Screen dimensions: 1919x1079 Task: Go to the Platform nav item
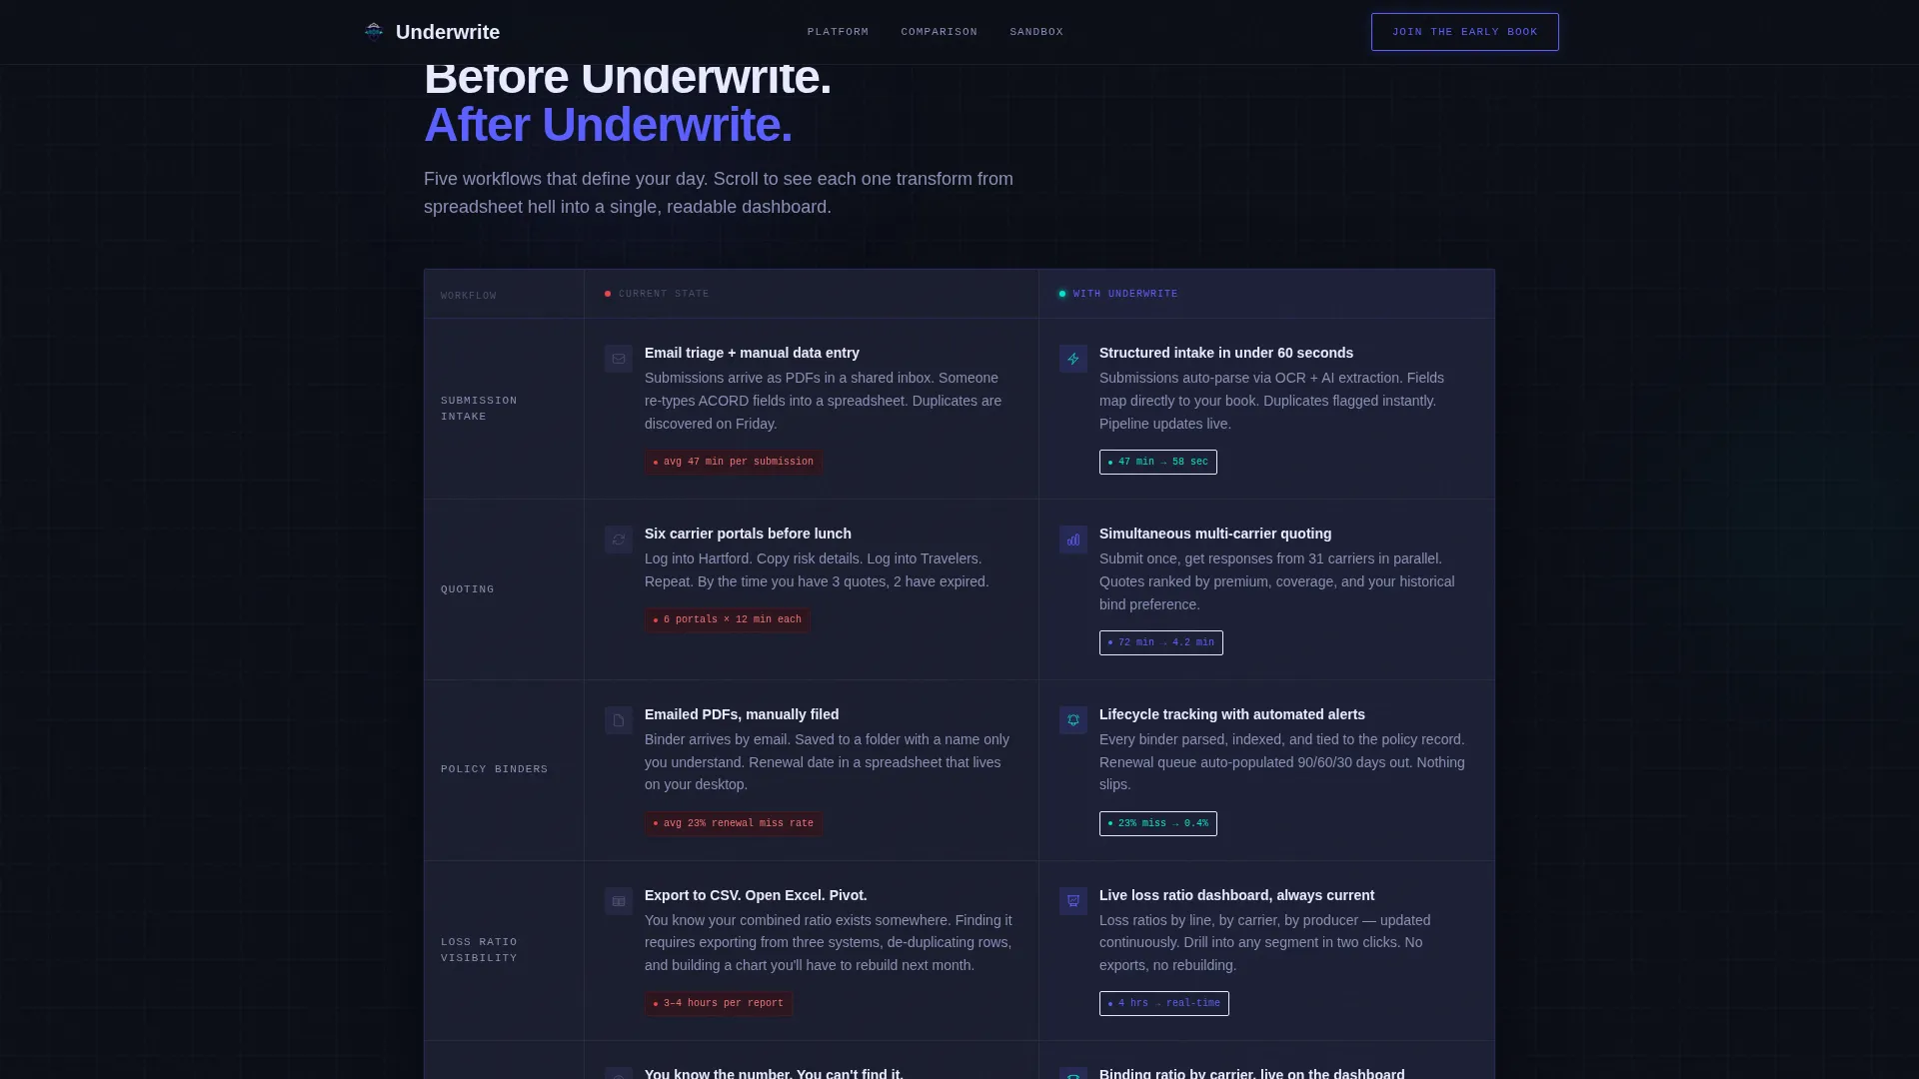click(838, 32)
